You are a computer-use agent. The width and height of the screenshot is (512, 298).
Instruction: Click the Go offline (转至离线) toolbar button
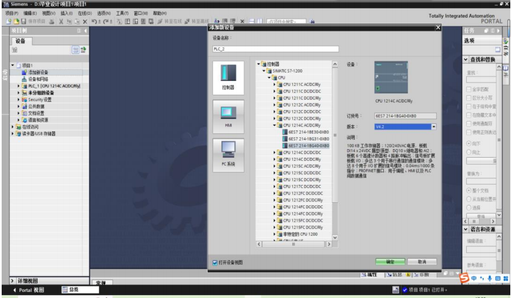coord(197,21)
